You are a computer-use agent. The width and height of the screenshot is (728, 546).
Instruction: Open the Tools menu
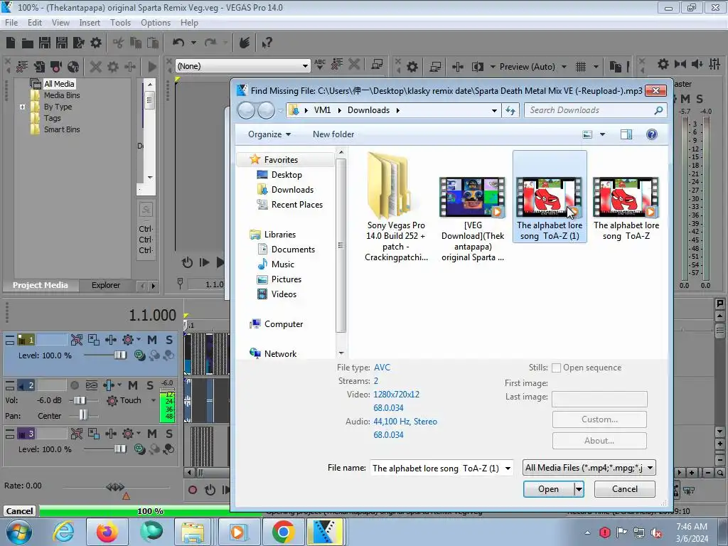[x=120, y=22]
